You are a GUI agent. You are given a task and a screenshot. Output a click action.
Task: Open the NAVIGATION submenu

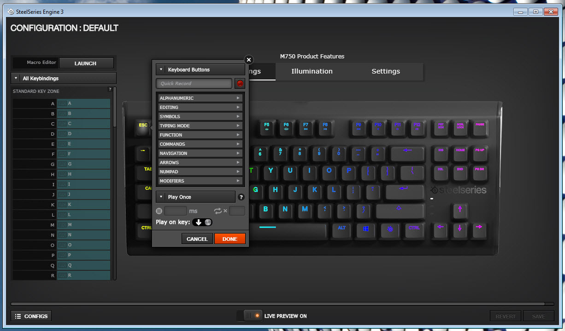200,154
